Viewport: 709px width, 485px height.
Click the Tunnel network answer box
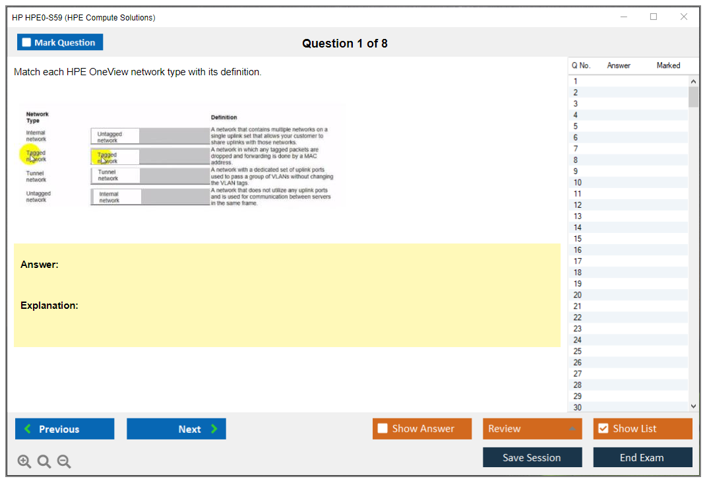tap(115, 176)
